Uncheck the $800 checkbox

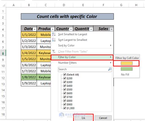point(65,101)
